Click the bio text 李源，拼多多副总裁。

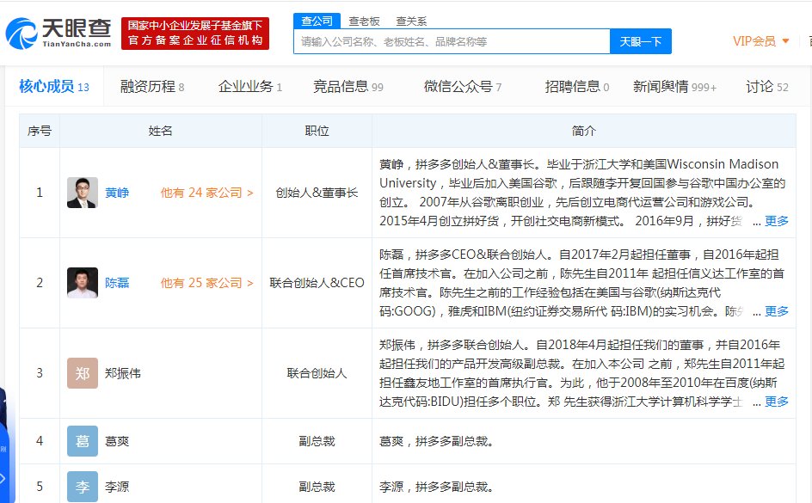437,487
